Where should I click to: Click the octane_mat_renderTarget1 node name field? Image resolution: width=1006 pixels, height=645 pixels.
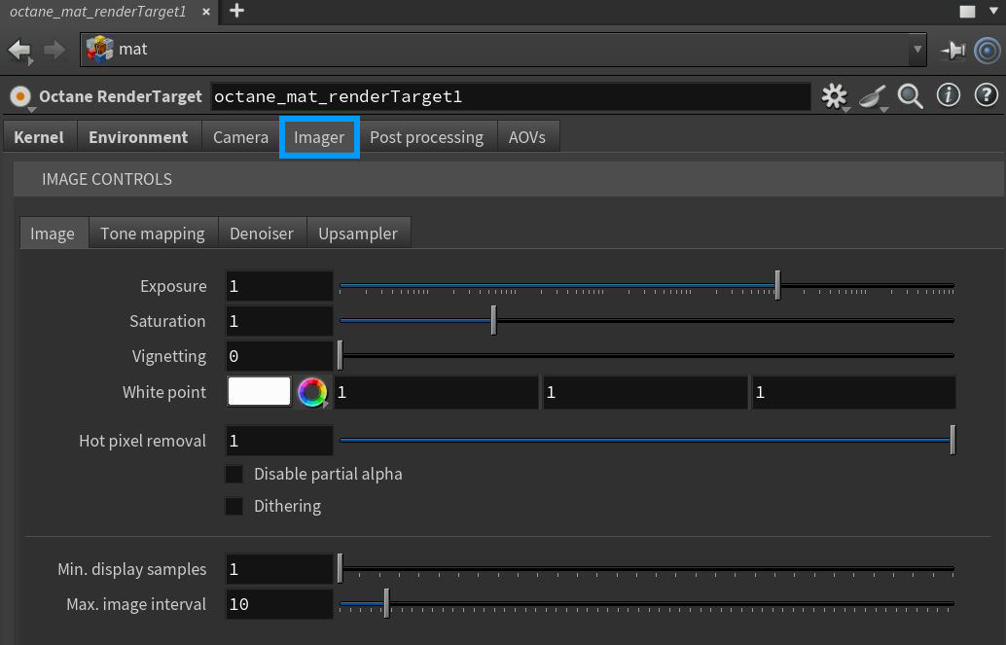pyautogui.click(x=510, y=96)
